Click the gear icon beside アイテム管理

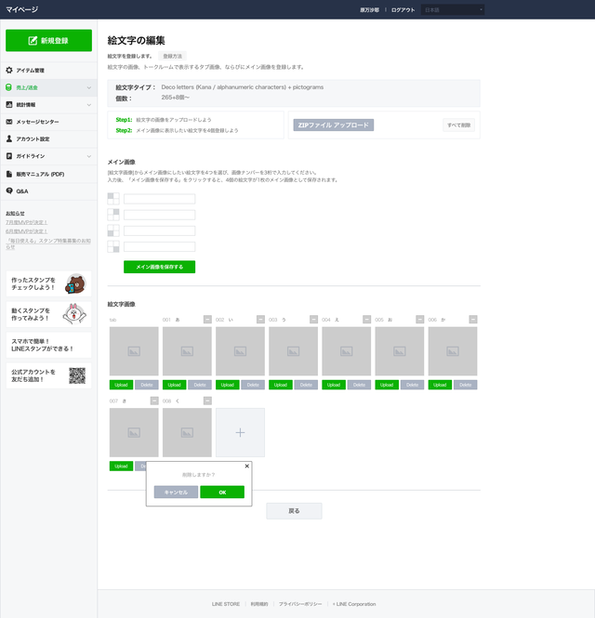pyautogui.click(x=9, y=70)
